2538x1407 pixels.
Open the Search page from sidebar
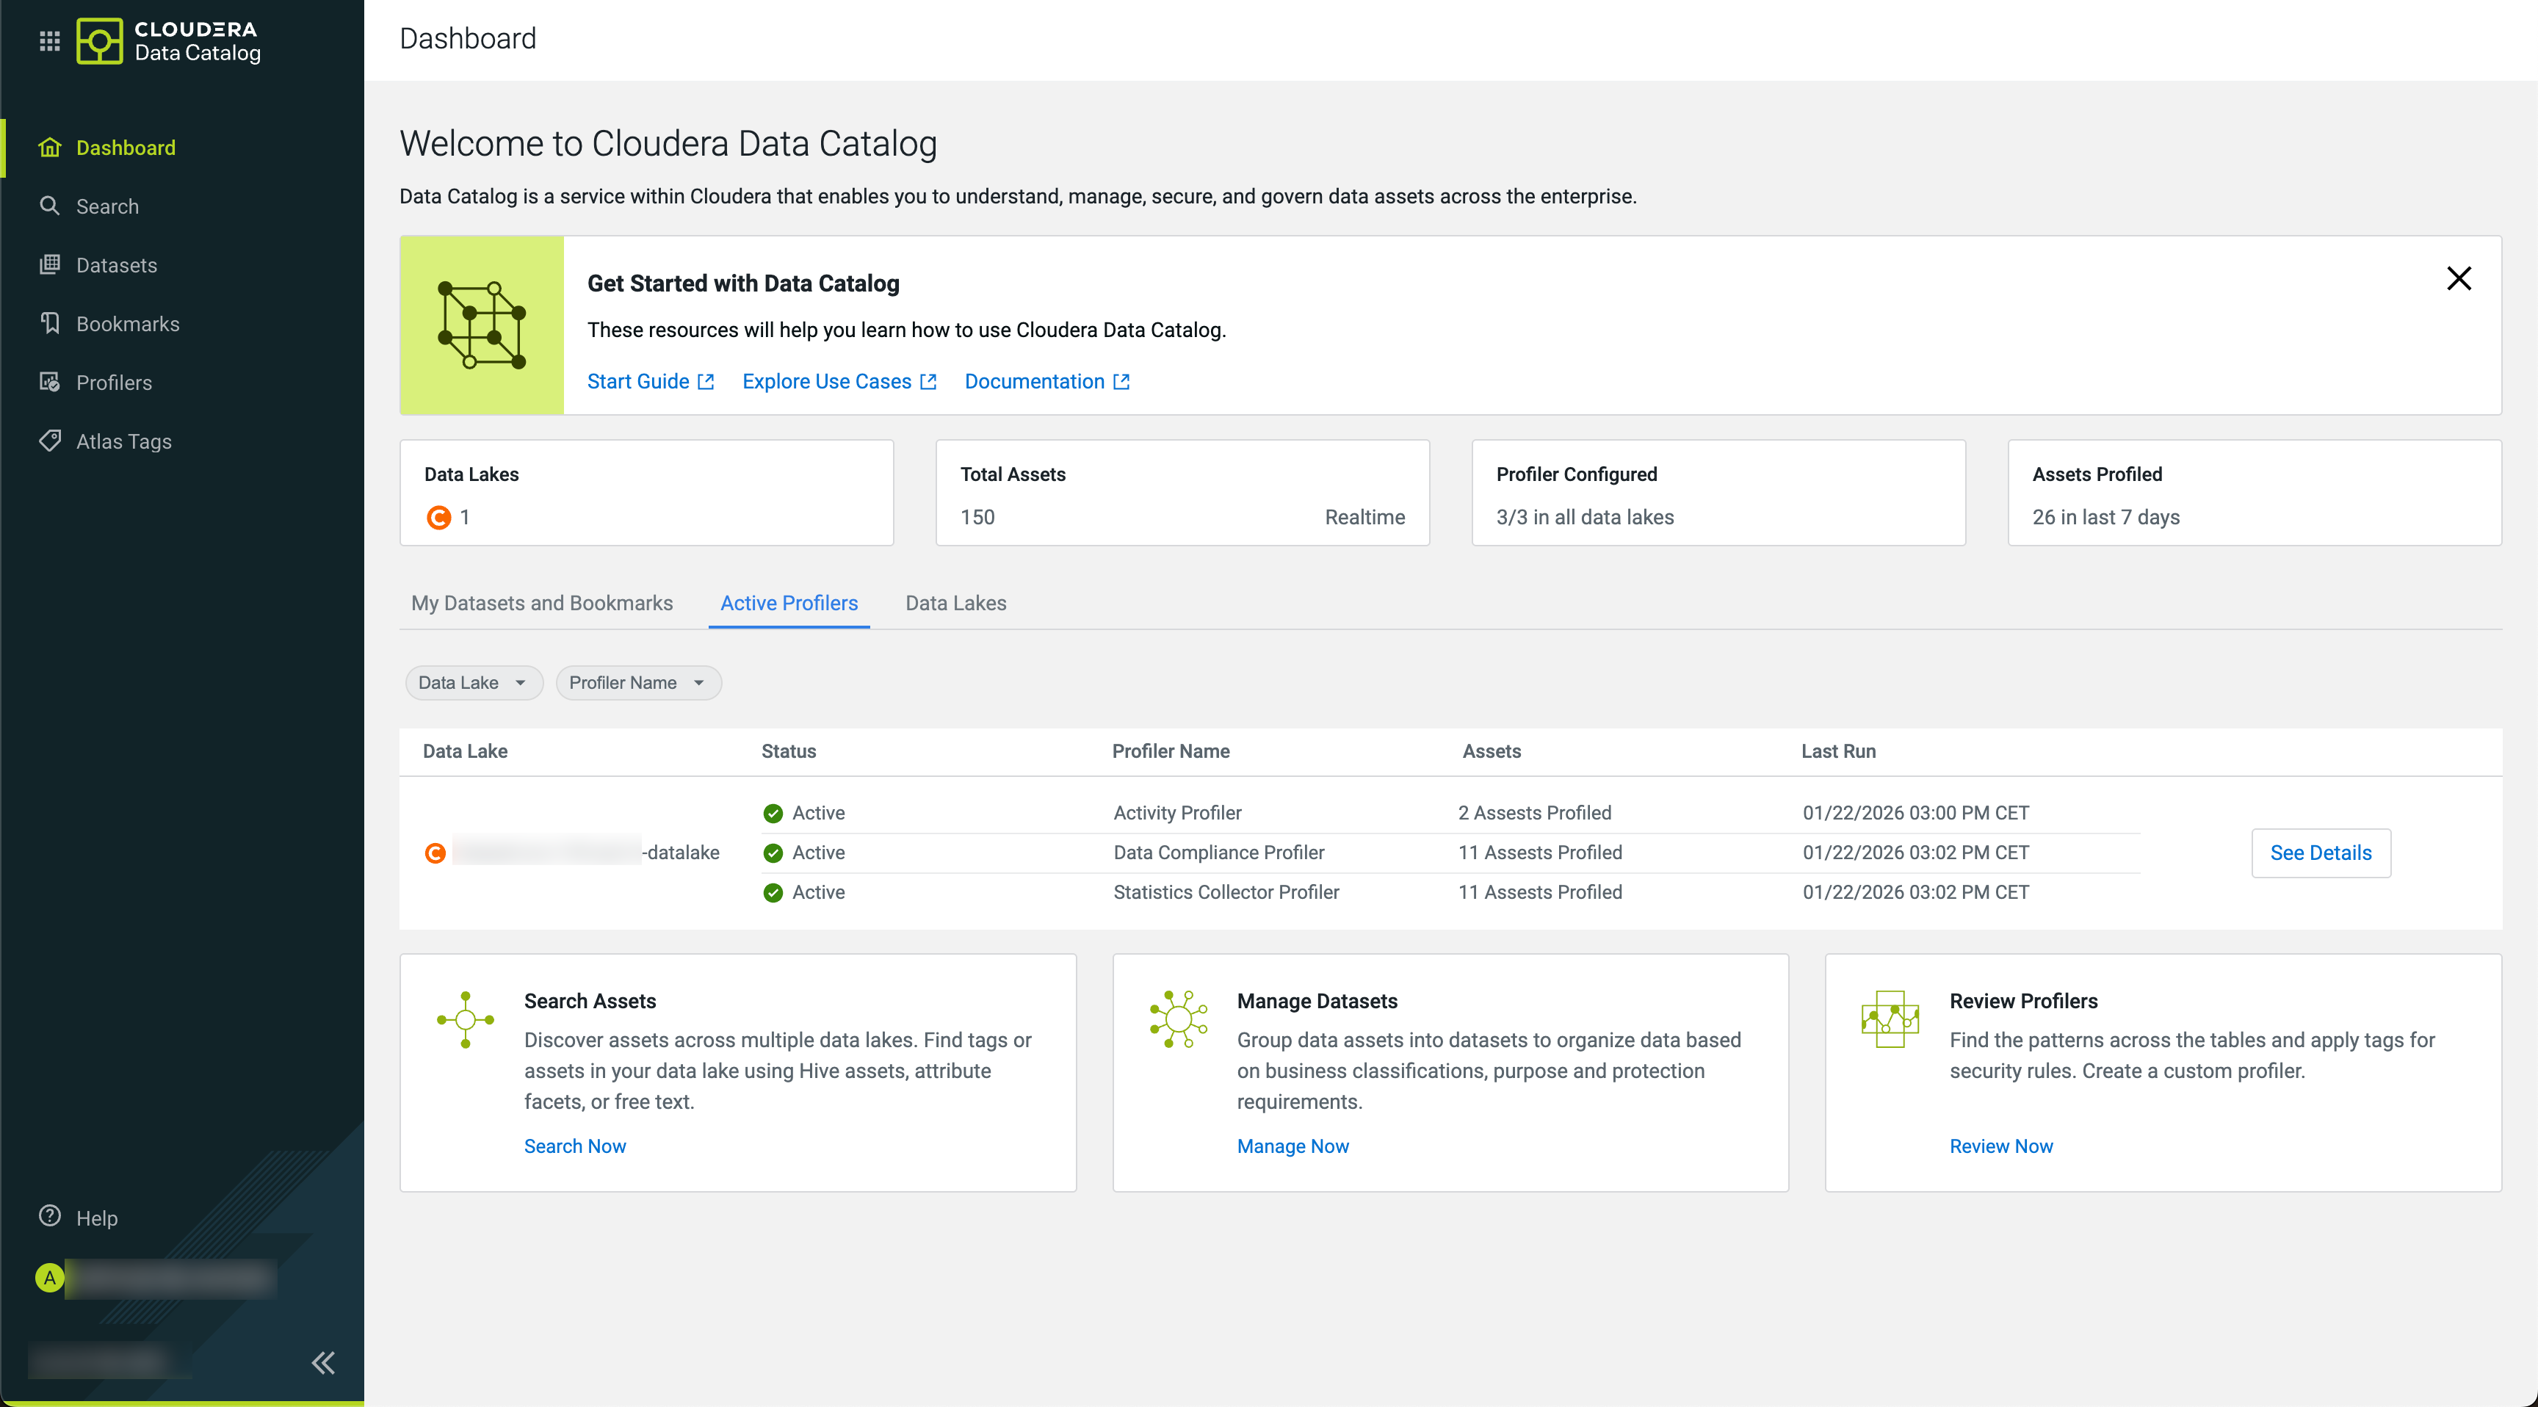tap(107, 206)
